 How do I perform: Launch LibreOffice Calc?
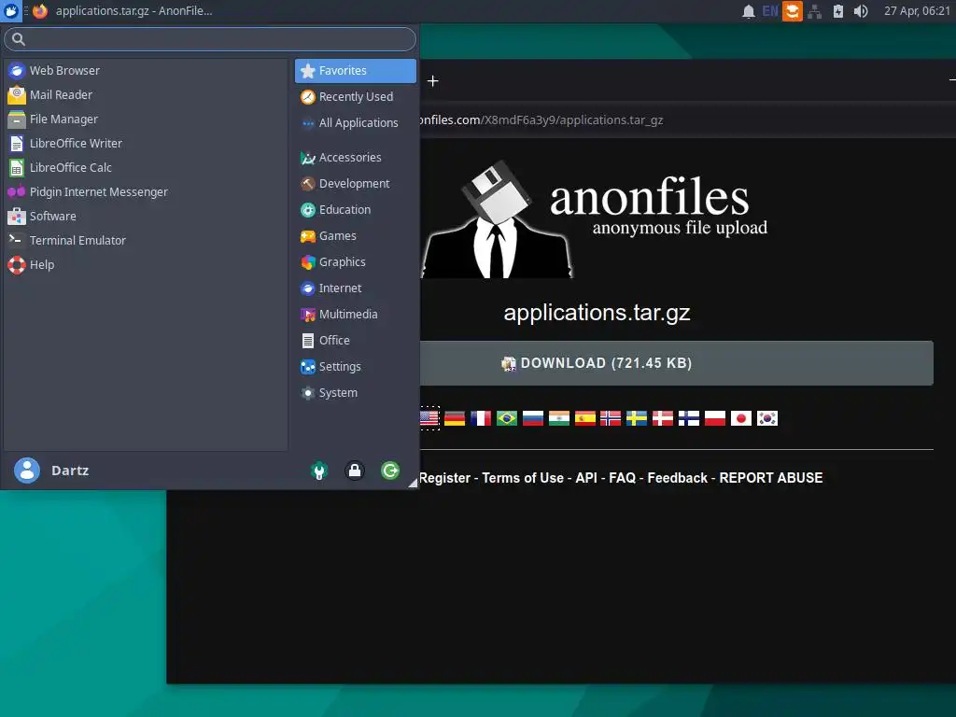(145, 168)
